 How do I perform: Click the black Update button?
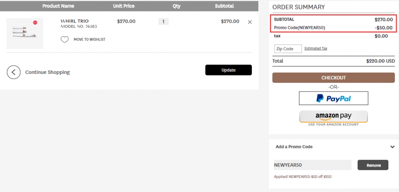229,70
